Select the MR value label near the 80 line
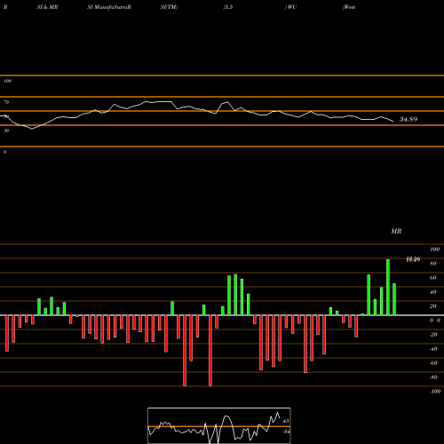Screen dimensions: 444x444 pyautogui.click(x=413, y=259)
